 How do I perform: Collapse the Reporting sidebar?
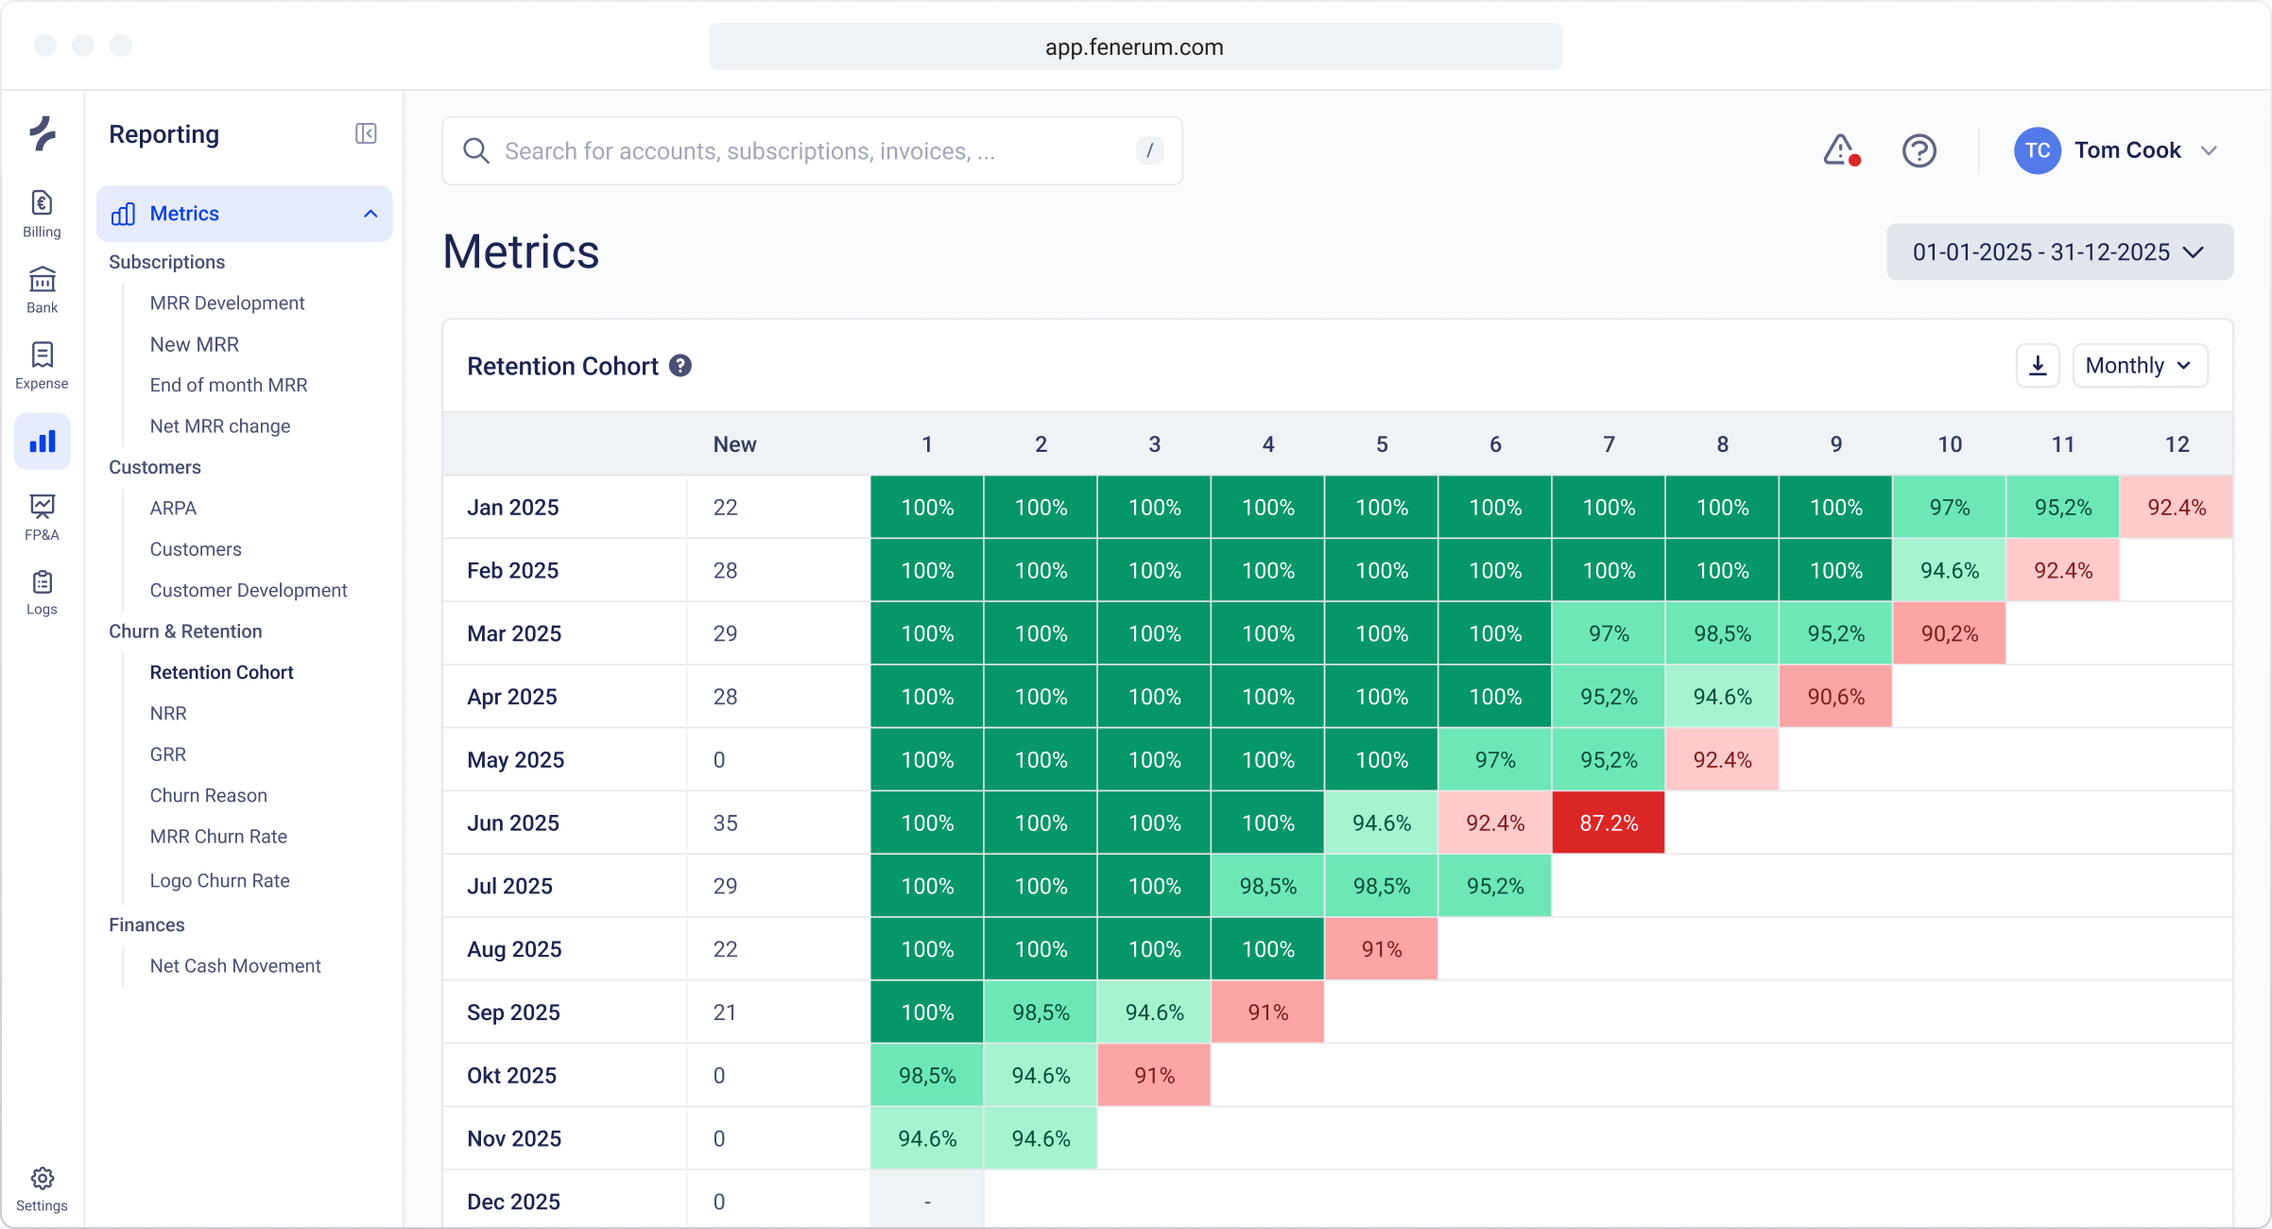[x=366, y=133]
